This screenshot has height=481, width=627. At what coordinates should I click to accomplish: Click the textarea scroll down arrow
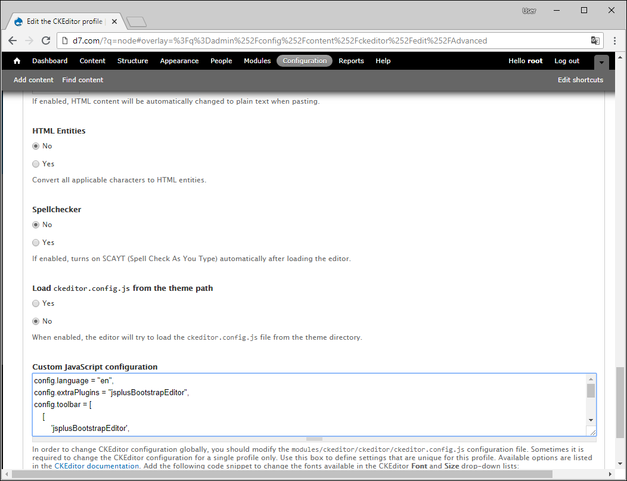tap(591, 420)
